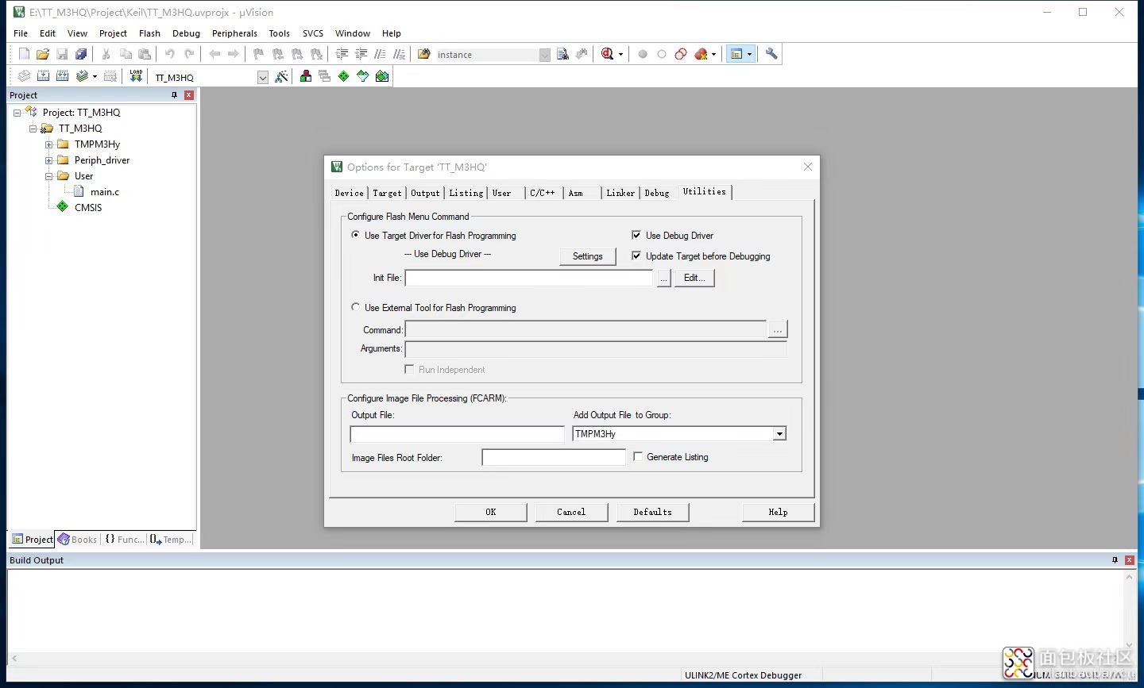Toggle Generate Listing checkbox
Screen dimensions: 1144x688
[x=638, y=456]
